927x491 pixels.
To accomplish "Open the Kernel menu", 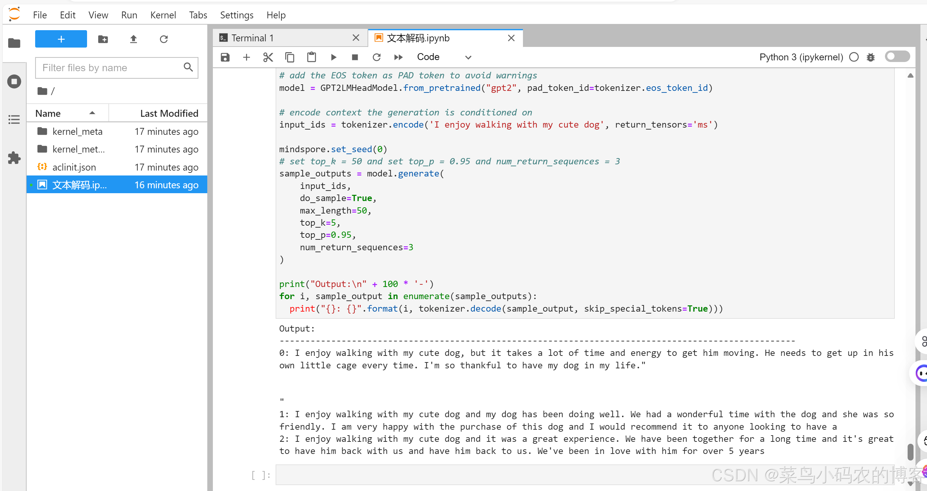I will (x=163, y=15).
